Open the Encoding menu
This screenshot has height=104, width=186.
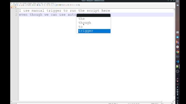pyautogui.click(x=24, y=3)
